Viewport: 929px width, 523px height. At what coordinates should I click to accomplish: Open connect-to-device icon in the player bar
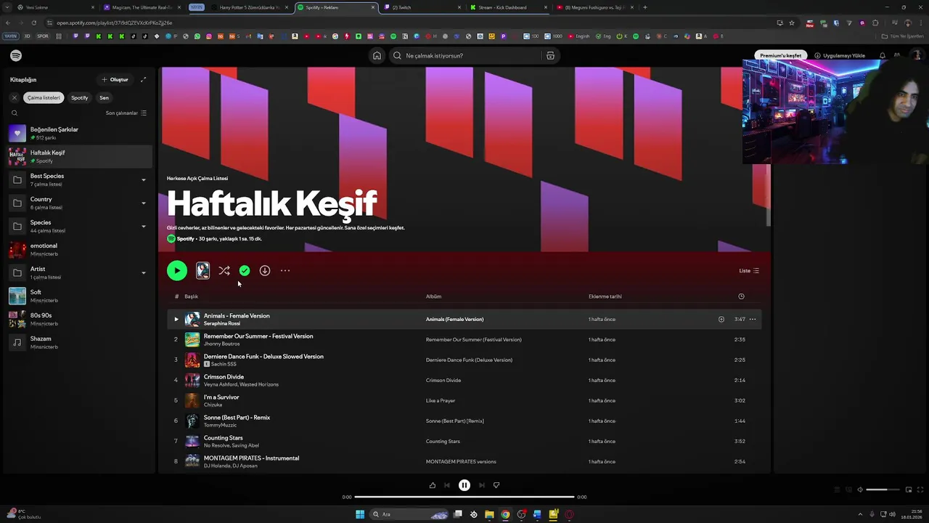(x=848, y=490)
